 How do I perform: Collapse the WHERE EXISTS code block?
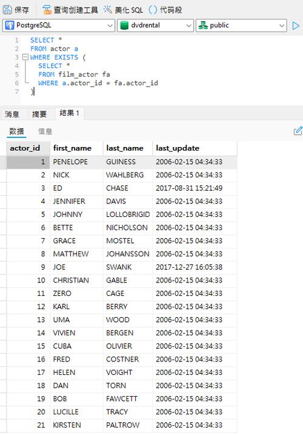click(25, 57)
